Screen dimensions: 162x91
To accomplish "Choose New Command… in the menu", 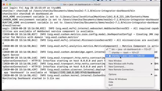I will pos(117,67).
